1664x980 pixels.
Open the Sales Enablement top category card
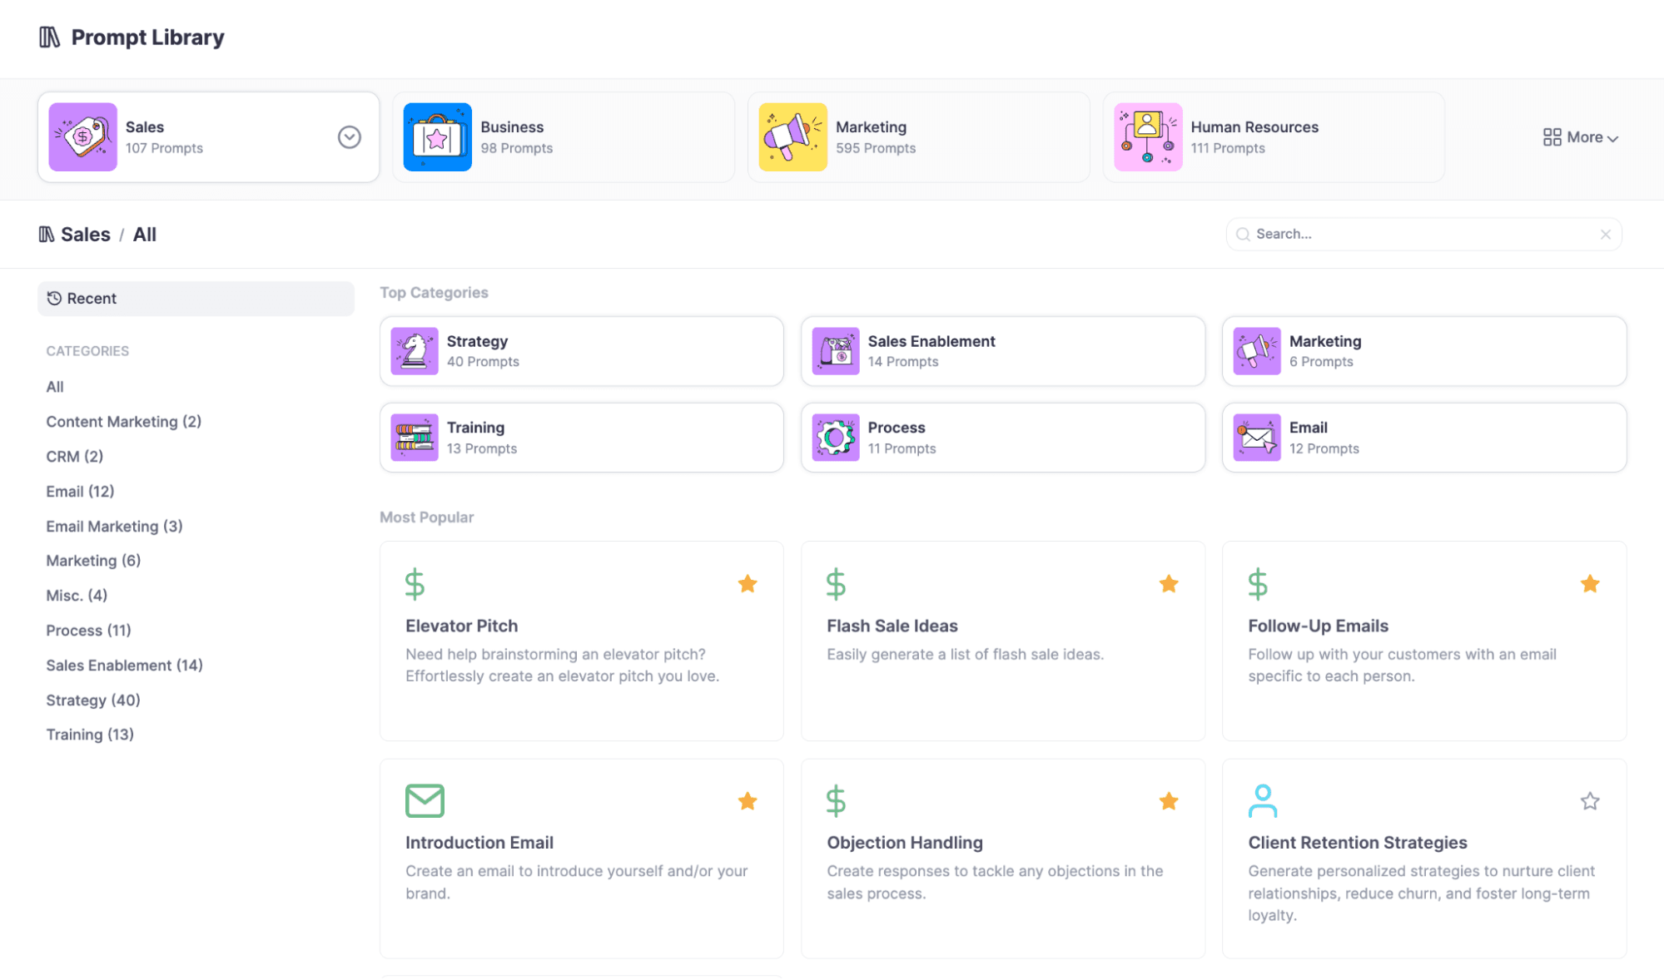pos(1002,351)
